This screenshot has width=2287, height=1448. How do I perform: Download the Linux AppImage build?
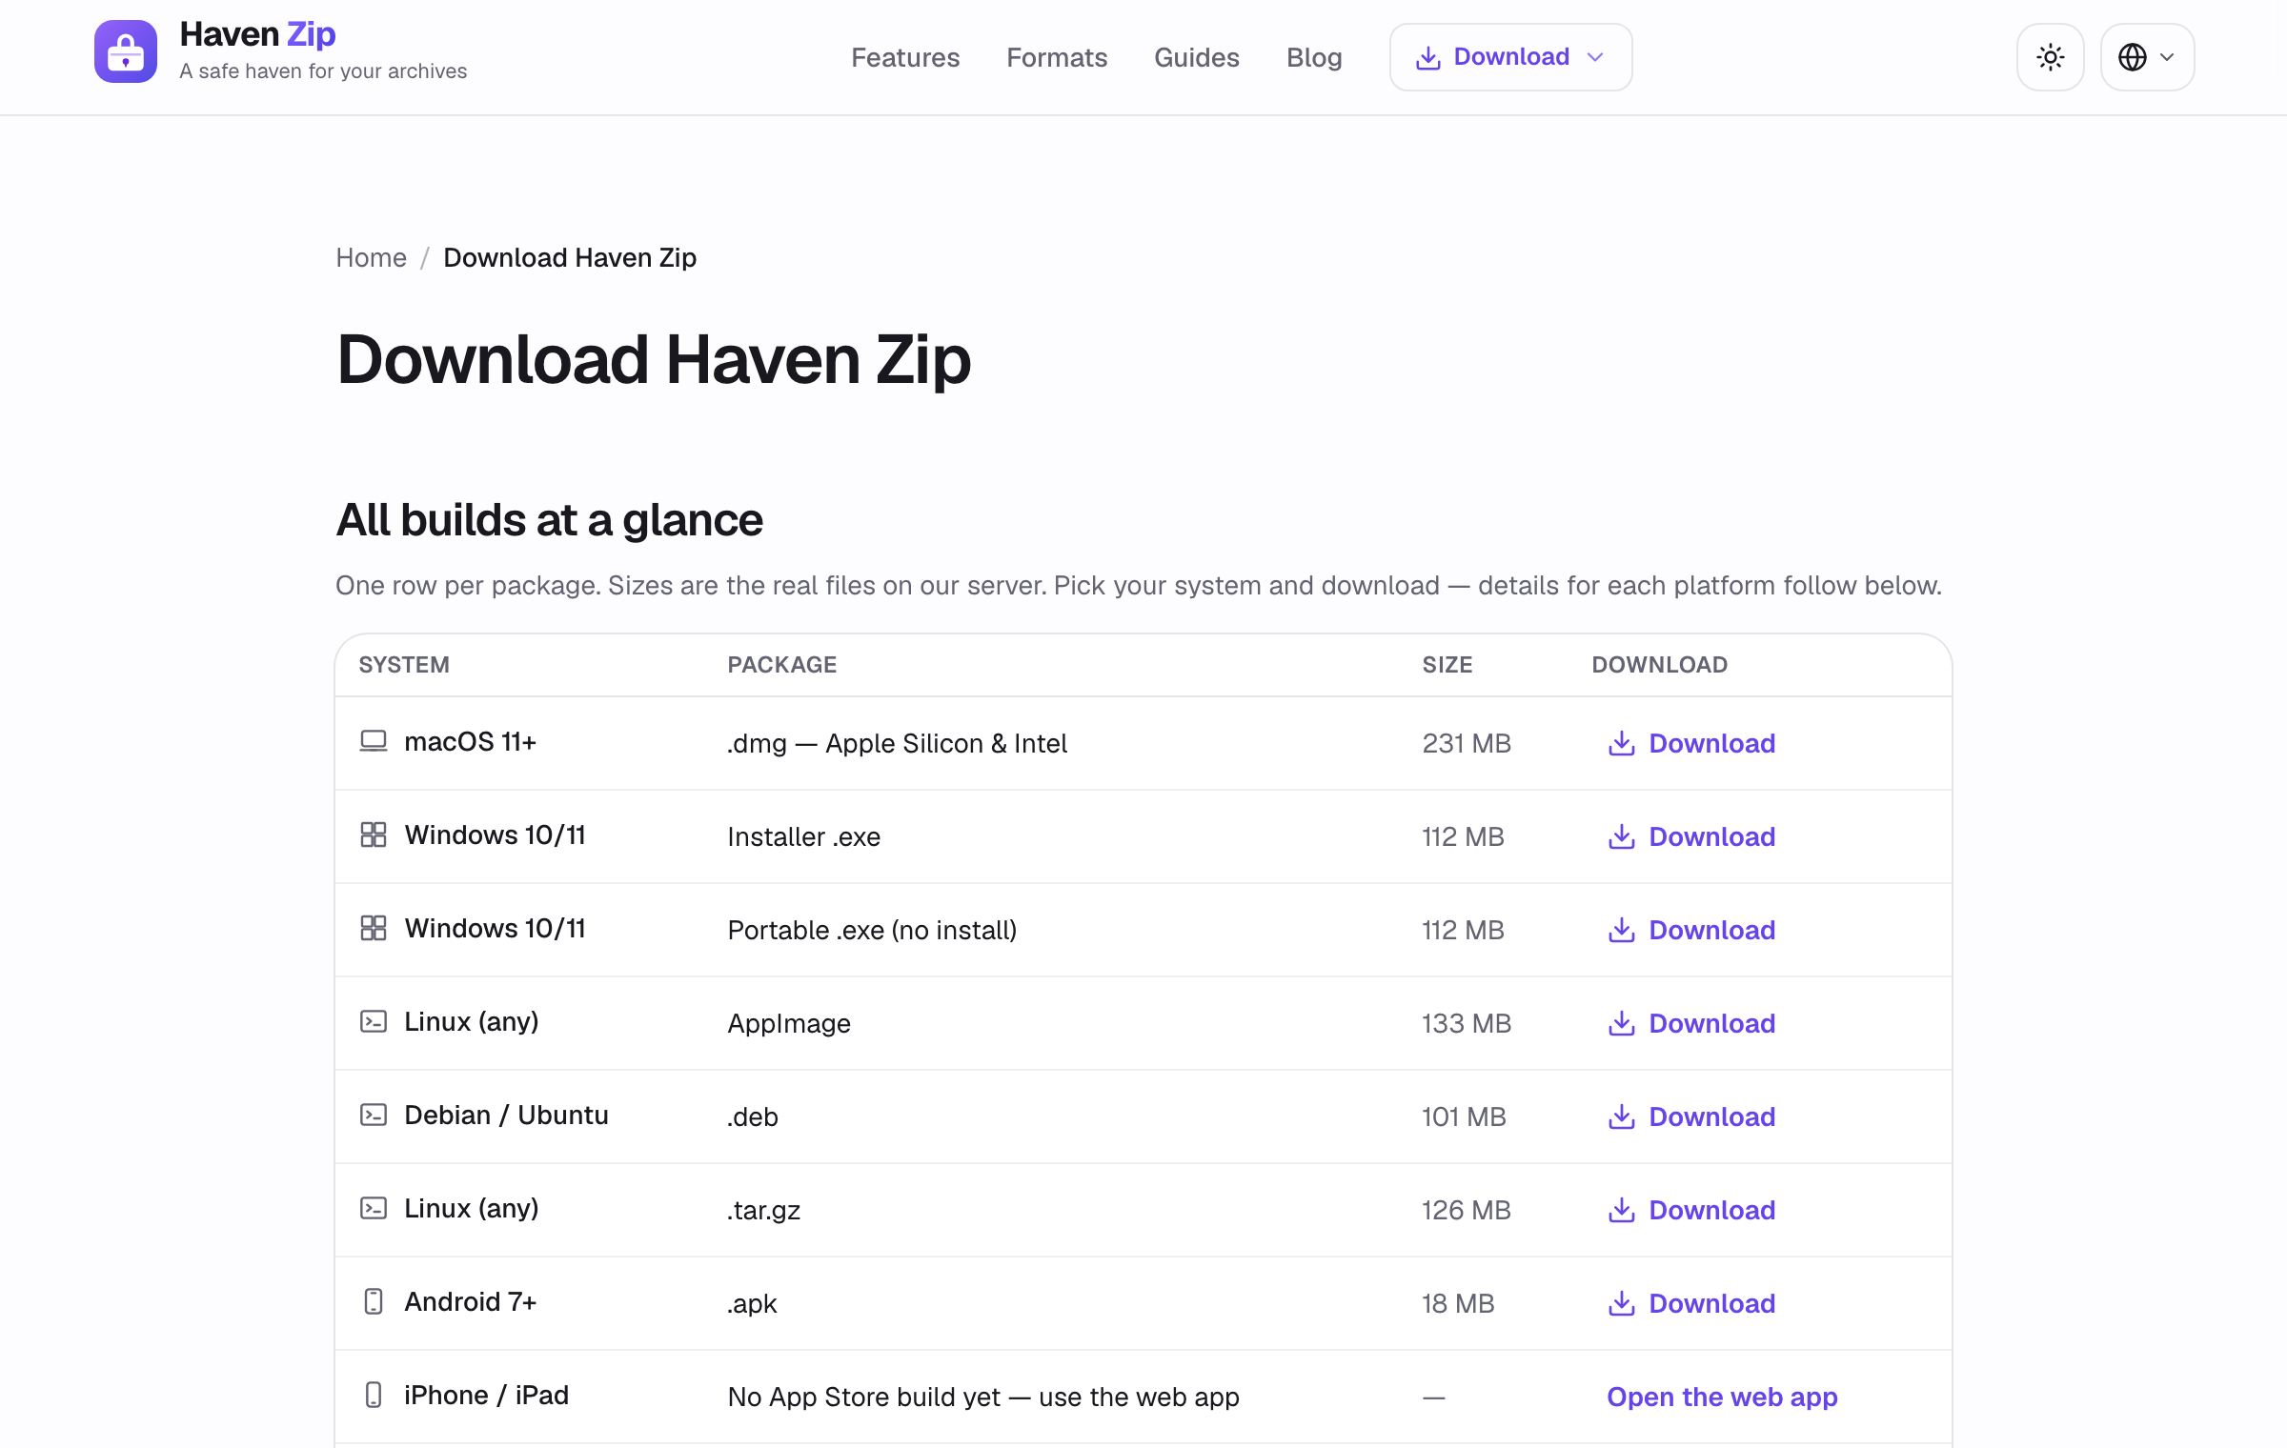(1691, 1023)
